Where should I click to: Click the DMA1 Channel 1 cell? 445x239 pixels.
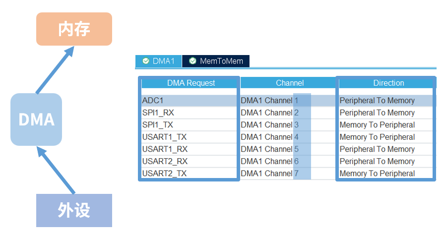[x=288, y=100]
